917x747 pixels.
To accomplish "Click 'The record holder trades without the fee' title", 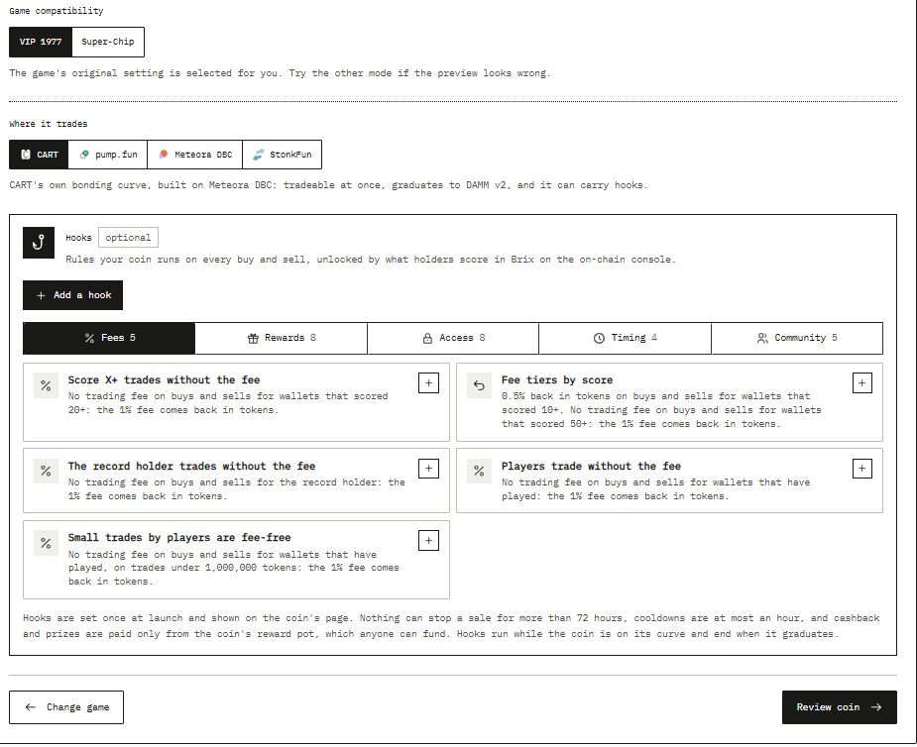I will (191, 466).
